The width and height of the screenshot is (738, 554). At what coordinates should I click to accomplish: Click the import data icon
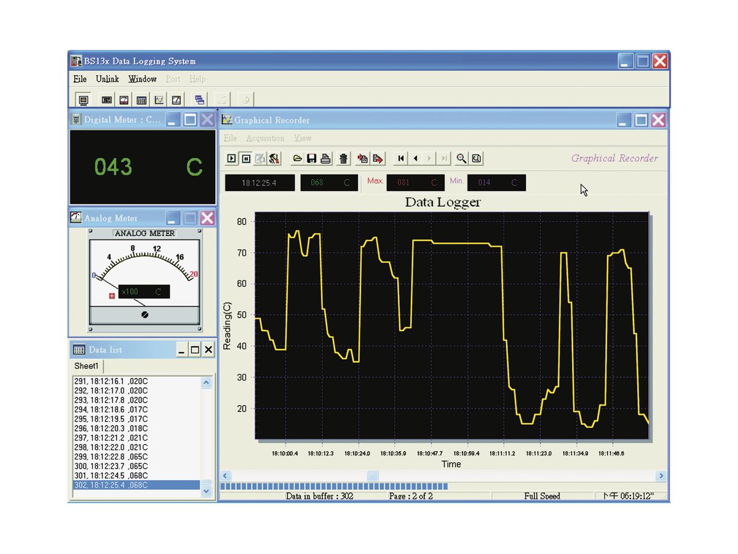(363, 159)
